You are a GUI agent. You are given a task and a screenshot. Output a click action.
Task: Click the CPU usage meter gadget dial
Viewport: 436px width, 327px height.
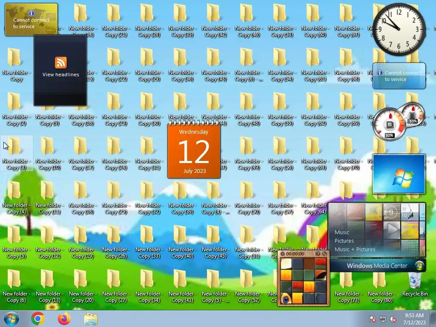[389, 124]
